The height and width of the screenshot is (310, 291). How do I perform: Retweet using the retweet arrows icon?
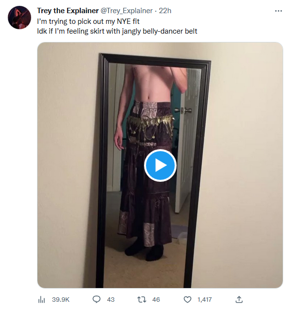click(x=142, y=299)
